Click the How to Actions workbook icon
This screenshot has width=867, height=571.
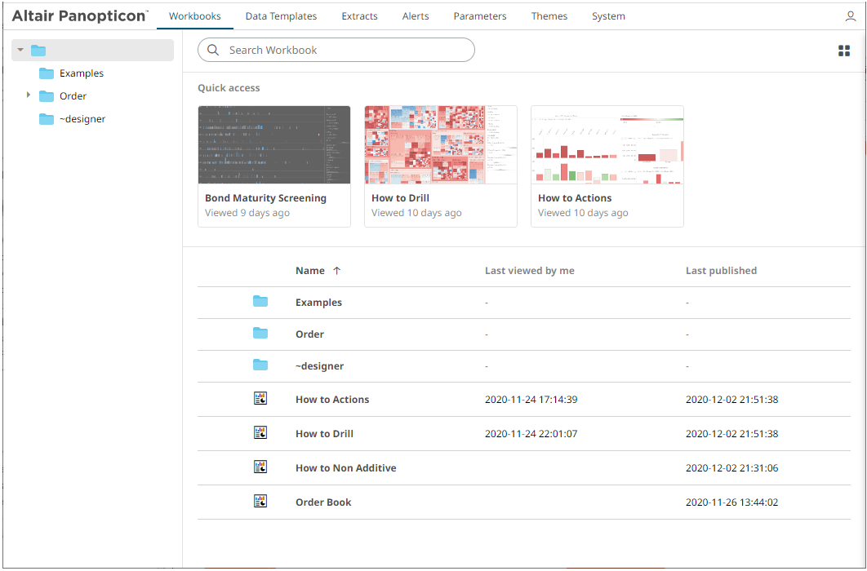point(260,398)
